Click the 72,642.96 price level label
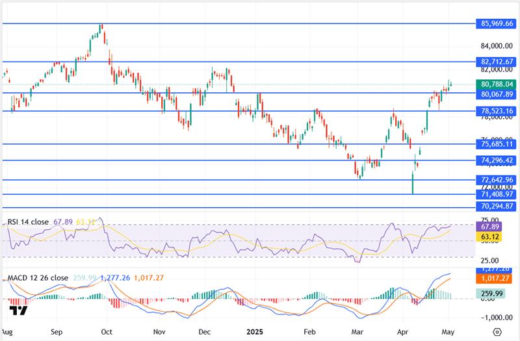This screenshot has width=520, height=341. point(497,180)
